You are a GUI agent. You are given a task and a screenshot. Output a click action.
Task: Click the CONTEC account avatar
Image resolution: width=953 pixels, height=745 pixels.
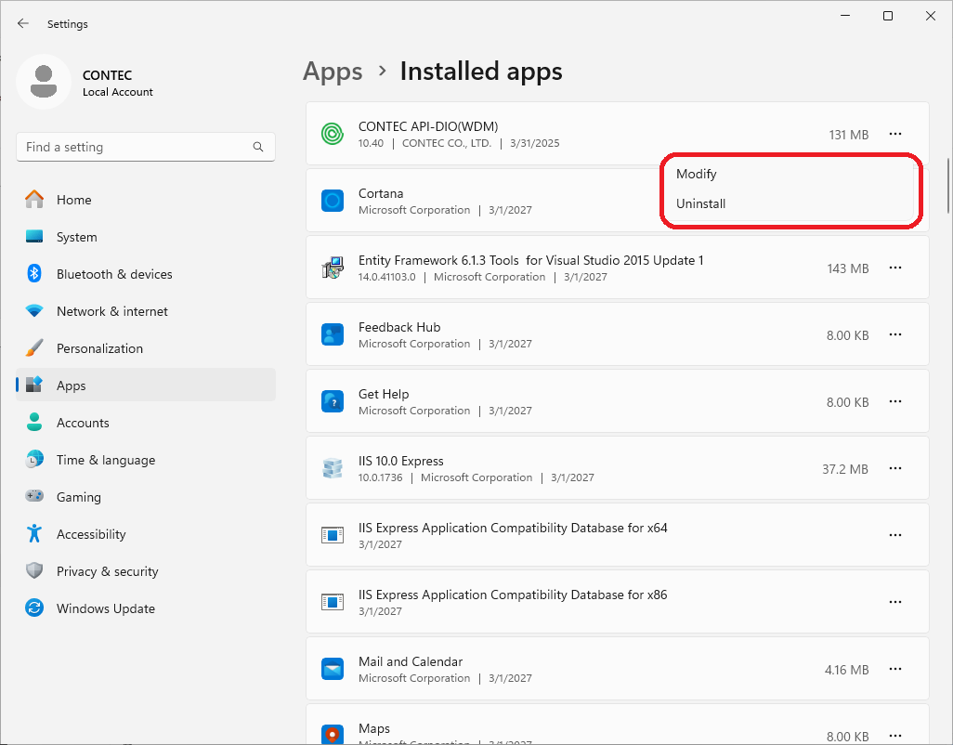[x=44, y=82]
